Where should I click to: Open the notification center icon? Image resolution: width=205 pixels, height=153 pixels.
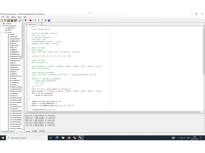pyautogui.click(x=201, y=138)
